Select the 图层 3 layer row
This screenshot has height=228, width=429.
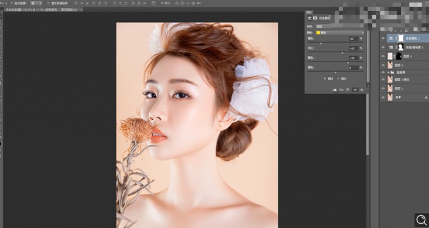tap(404, 65)
